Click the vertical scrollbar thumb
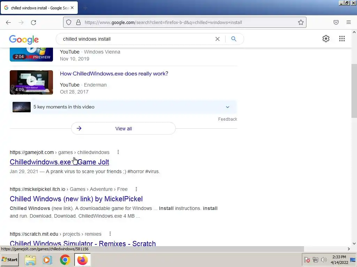The image size is (357, 267). click(354, 91)
